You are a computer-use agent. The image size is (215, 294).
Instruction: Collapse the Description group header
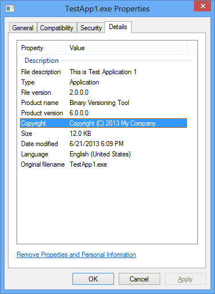42,61
